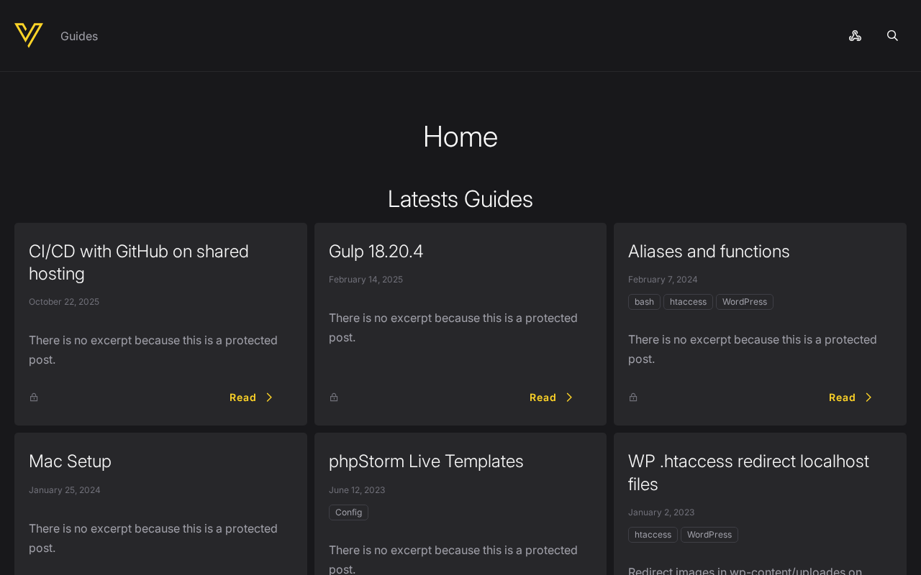
Task: Open WP .htaccess redirect localhost files
Action: [748, 472]
